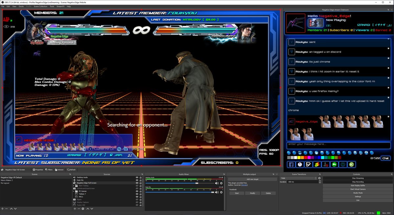This screenshot has width=394, height=215.
Task: Open Desk Mic gear settings in mixer
Action: point(221,192)
